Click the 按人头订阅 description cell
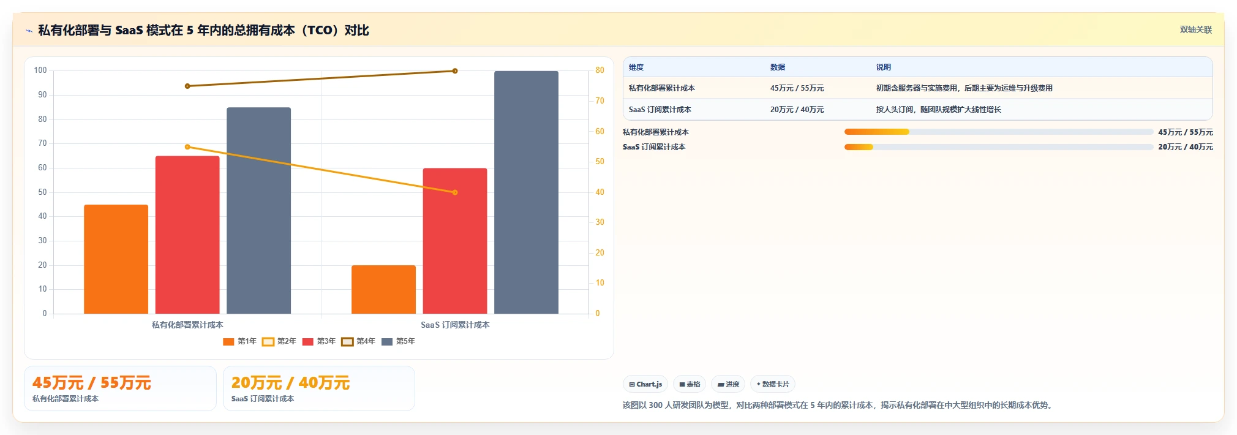The image size is (1237, 435). 939,110
